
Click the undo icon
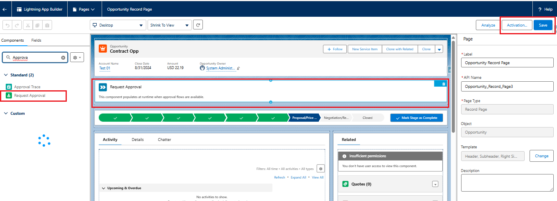coord(8,25)
